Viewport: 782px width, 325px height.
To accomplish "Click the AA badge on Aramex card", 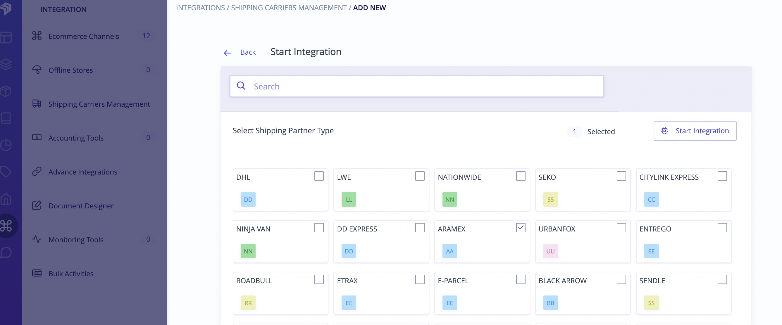I will point(449,251).
